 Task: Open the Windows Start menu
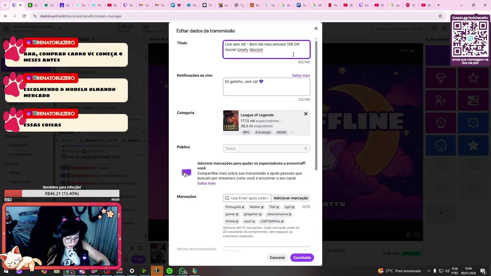coord(6,271)
